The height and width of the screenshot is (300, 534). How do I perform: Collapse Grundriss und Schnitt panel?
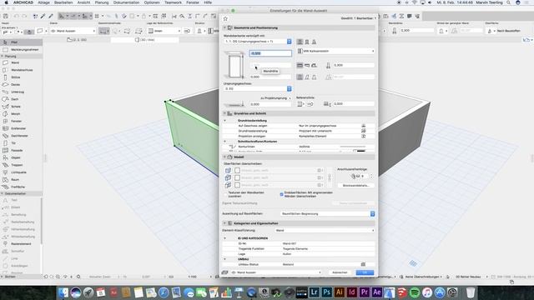[x=224, y=113]
